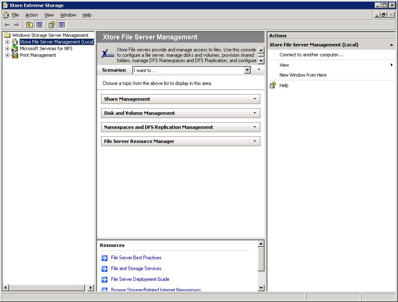Click the Print Management tree icon
Image resolution: width=398 pixels, height=302 pixels.
(15, 55)
